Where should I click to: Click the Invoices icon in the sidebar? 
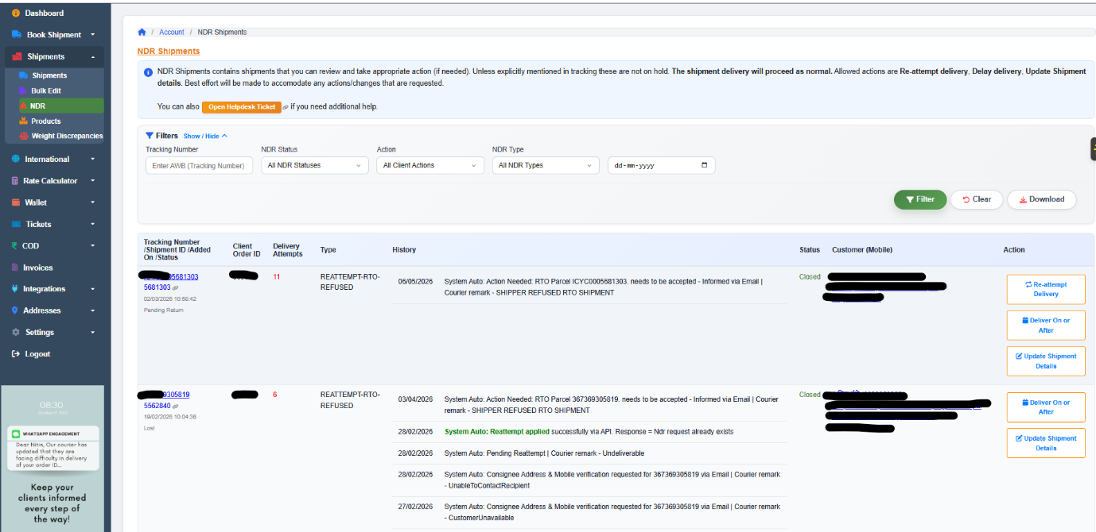point(15,268)
